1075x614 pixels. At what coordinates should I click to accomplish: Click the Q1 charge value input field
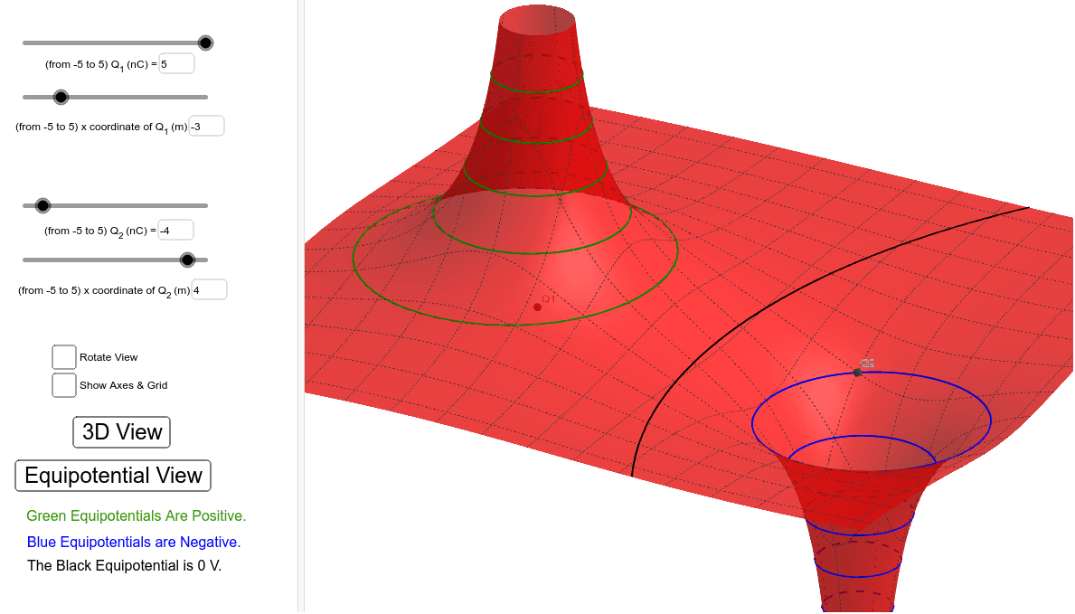[x=176, y=63]
